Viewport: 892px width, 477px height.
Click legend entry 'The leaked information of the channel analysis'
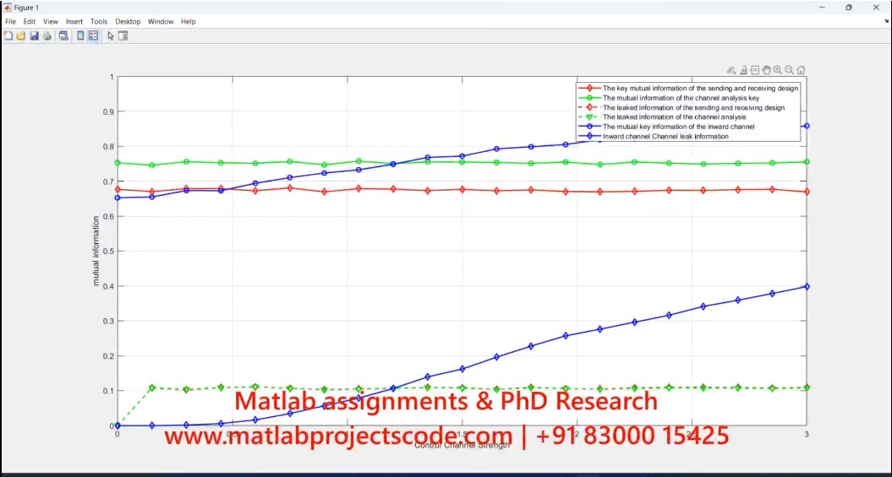coord(674,117)
